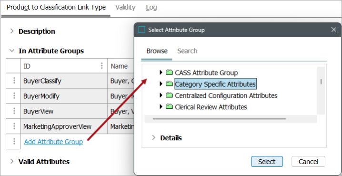The height and width of the screenshot is (176, 342).
Task: Expand the Centralized Configuration Attributes node
Action: (161, 95)
